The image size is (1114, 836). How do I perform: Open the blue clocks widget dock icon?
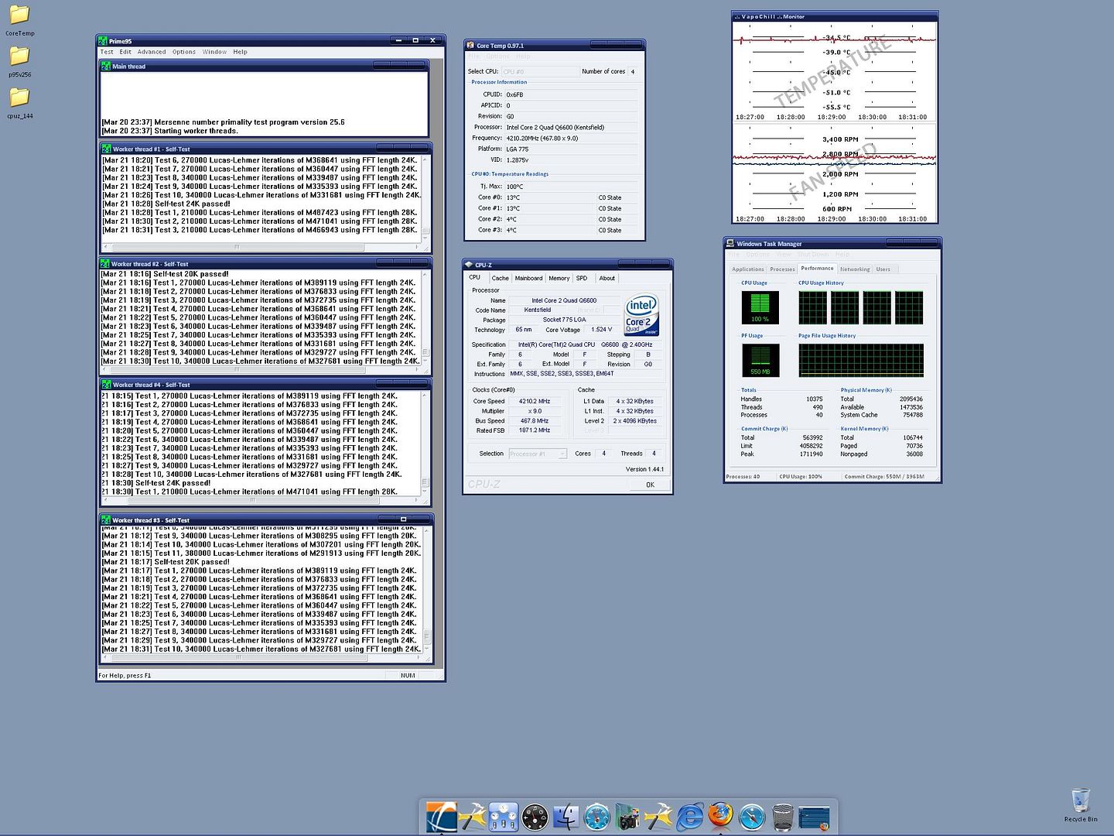pos(504,817)
